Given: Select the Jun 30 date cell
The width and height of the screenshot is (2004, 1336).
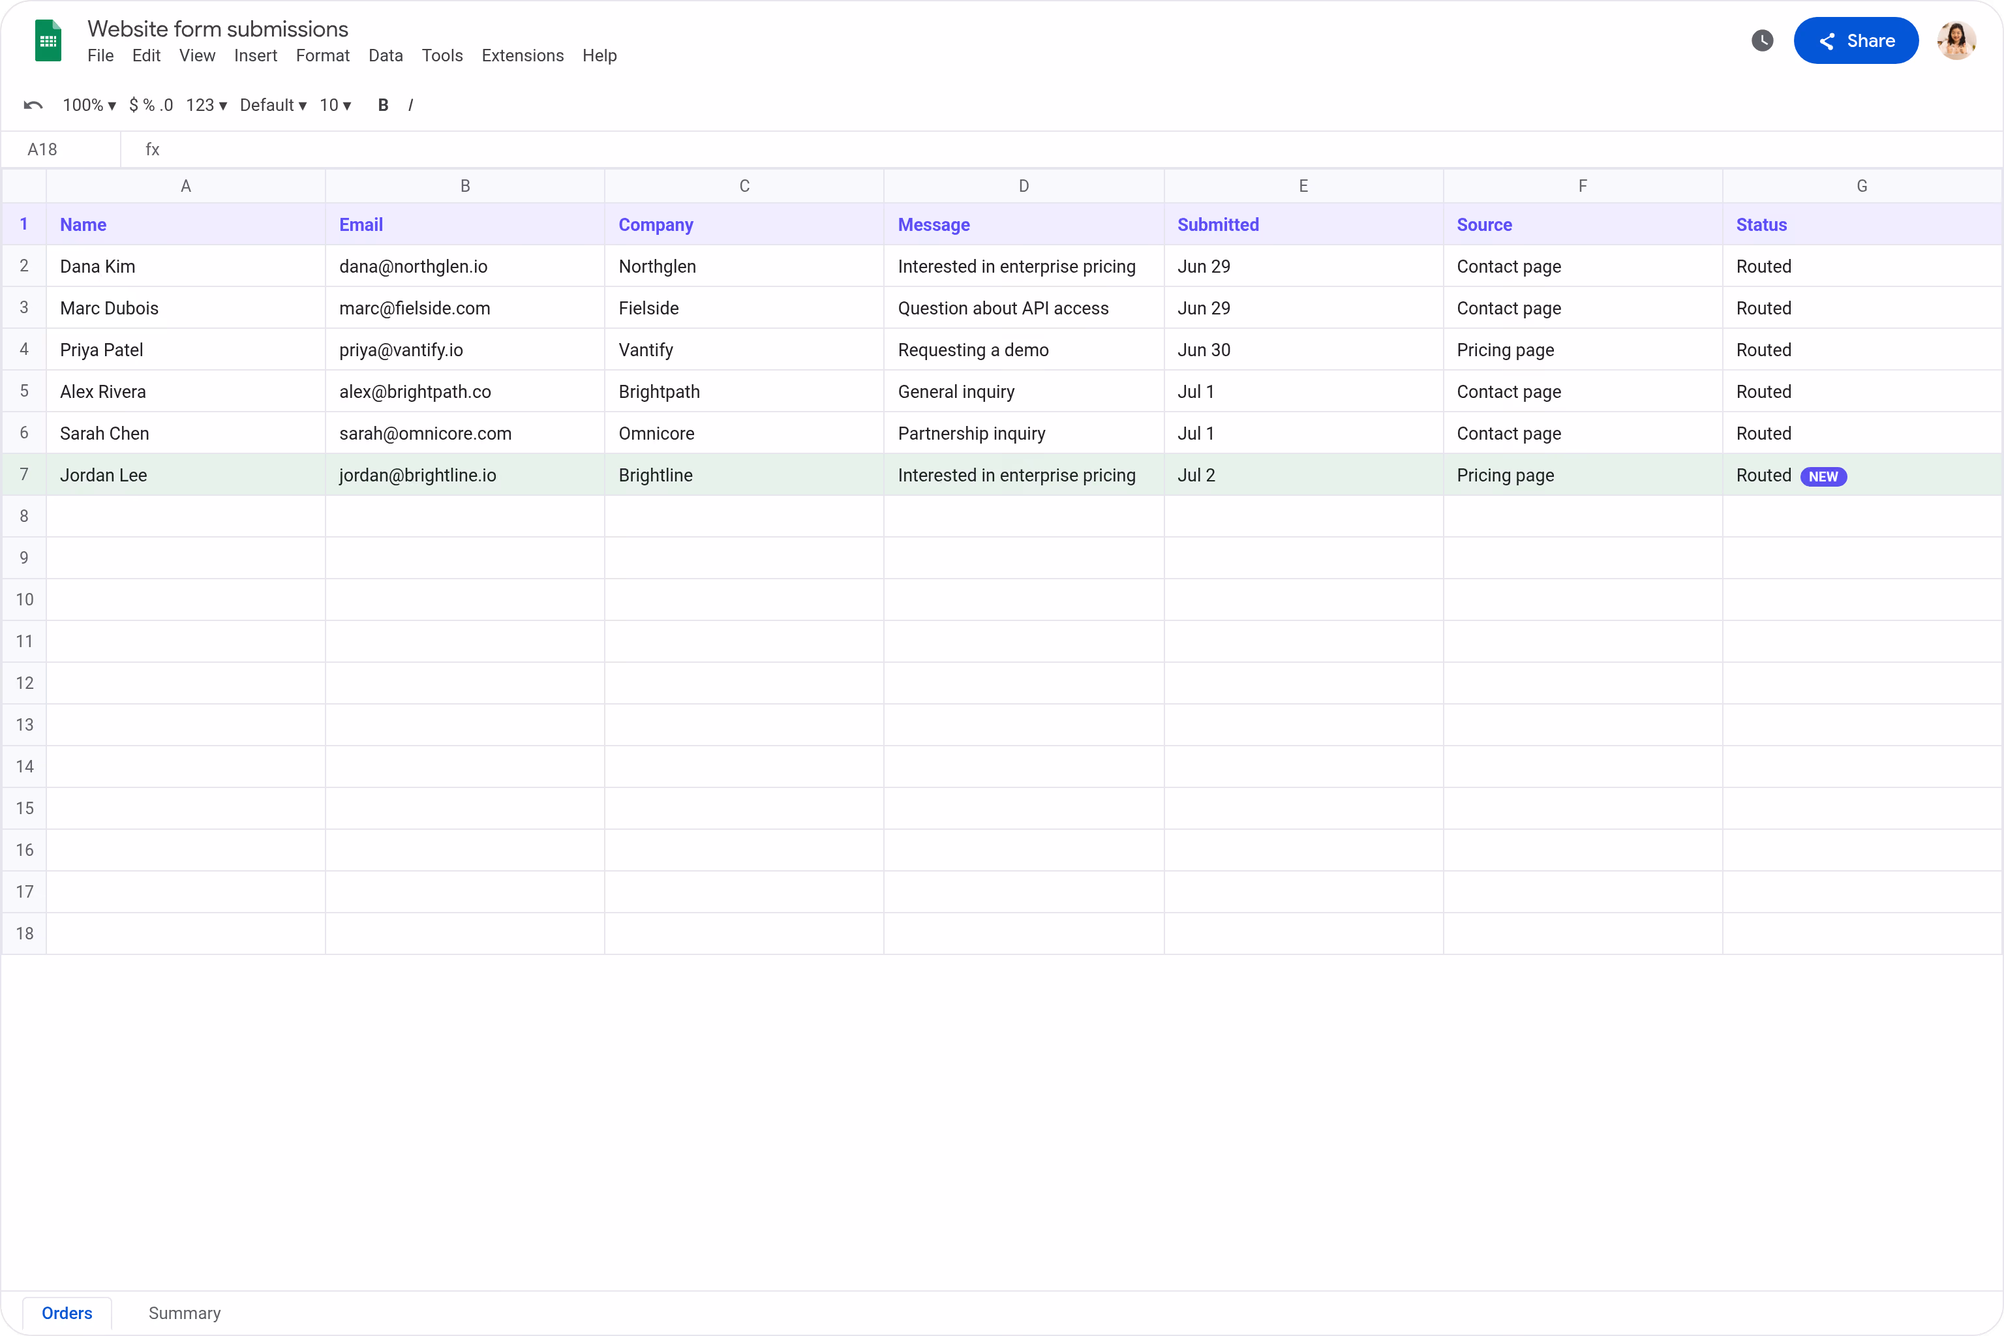Looking at the screenshot, I should click(x=1303, y=350).
